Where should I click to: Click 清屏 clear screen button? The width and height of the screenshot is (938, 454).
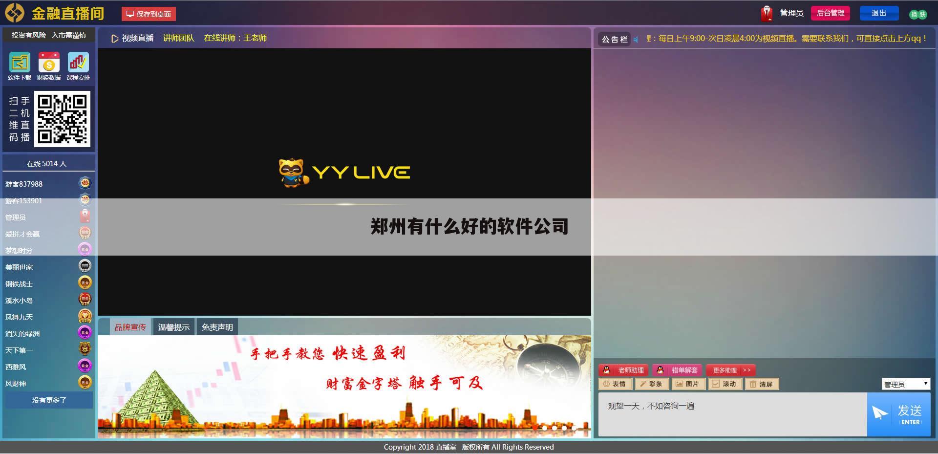pos(762,384)
